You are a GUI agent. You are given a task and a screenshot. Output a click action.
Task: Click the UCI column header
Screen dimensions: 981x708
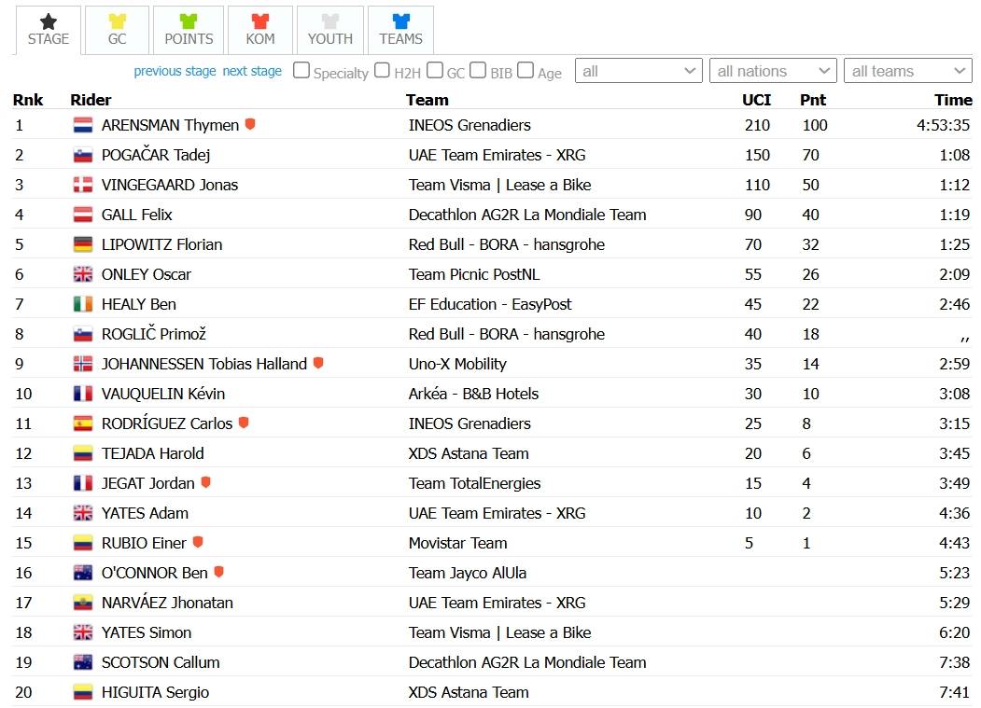pyautogui.click(x=756, y=100)
